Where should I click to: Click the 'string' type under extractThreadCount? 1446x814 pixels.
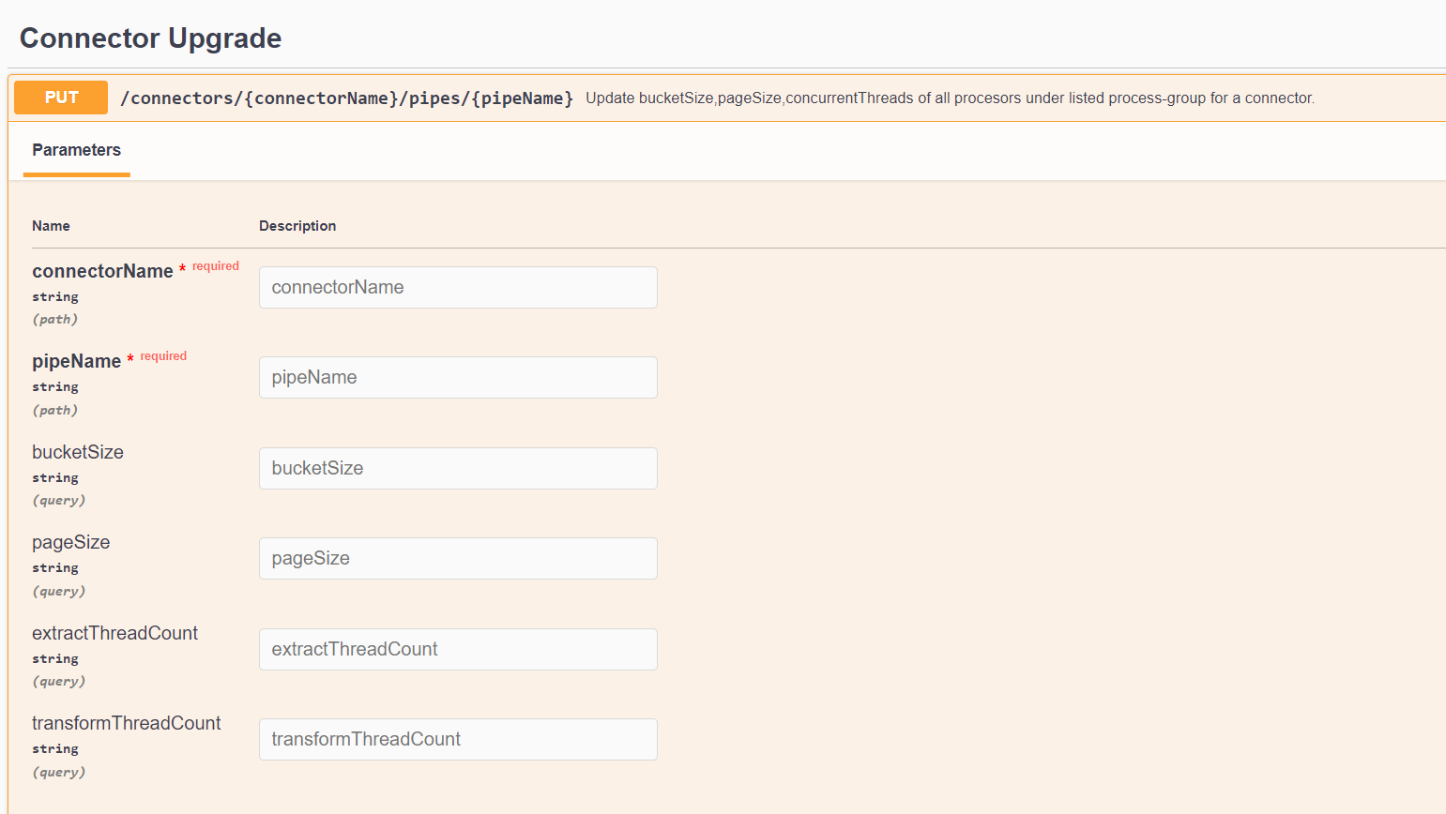point(55,659)
